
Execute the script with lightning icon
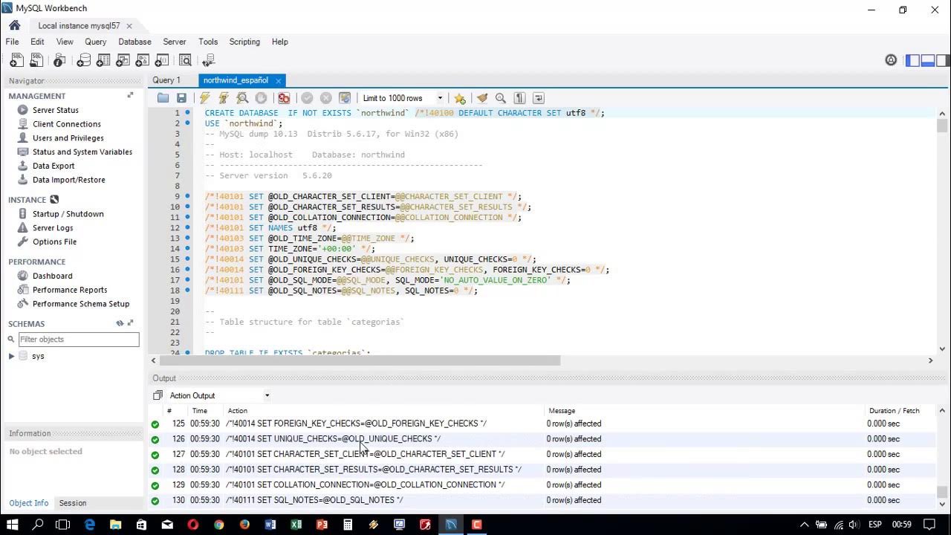(205, 98)
